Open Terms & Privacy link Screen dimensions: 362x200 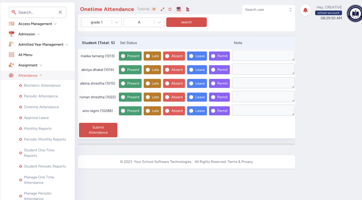click(240, 162)
